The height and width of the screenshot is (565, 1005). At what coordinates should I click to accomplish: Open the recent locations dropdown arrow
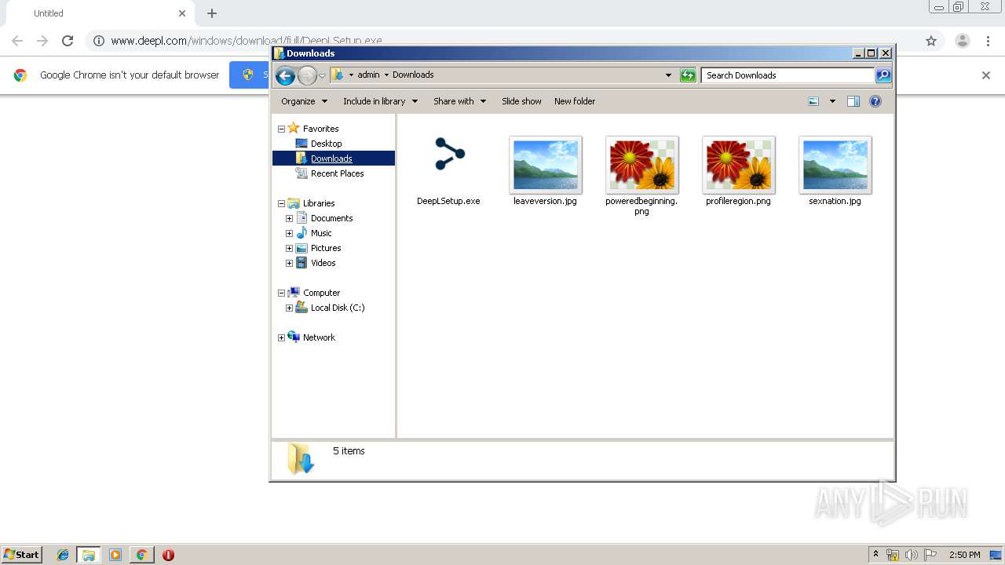tap(322, 75)
